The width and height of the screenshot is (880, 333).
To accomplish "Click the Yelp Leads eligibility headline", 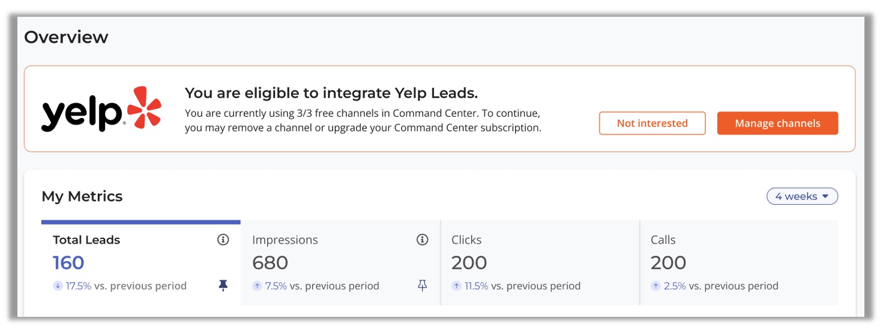I will (331, 93).
